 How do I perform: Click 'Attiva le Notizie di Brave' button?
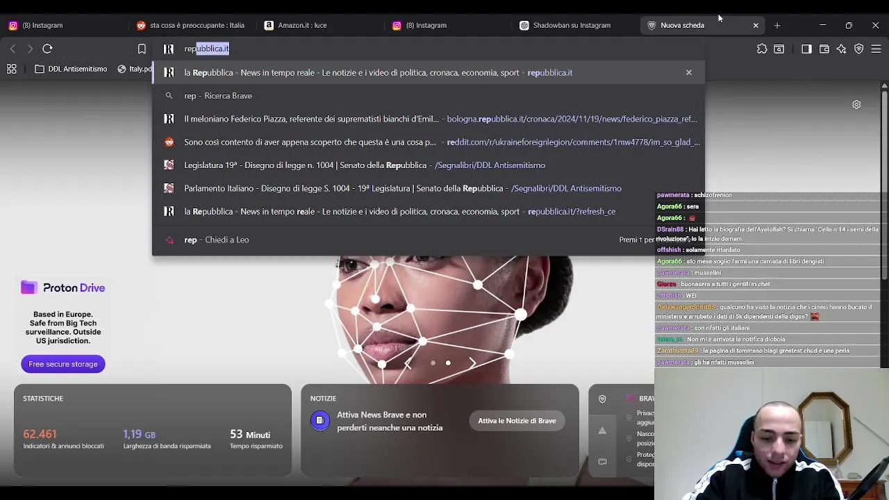point(517,420)
